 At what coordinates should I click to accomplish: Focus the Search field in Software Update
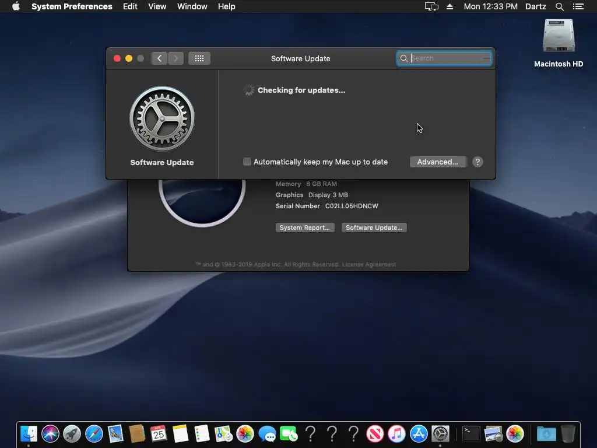pyautogui.click(x=444, y=58)
